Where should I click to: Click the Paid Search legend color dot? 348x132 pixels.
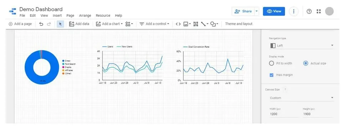[63, 64]
